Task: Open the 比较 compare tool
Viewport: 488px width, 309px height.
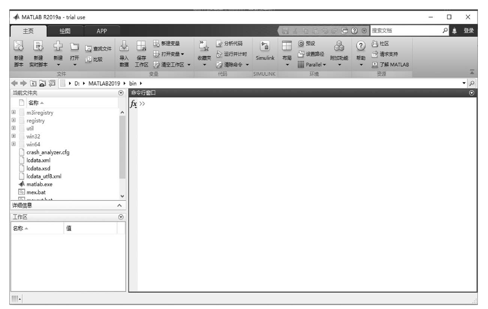Action: tap(94, 59)
